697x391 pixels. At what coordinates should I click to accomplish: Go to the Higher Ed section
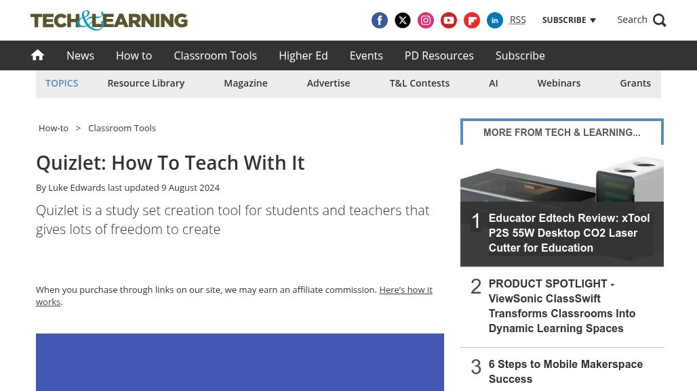tap(303, 55)
